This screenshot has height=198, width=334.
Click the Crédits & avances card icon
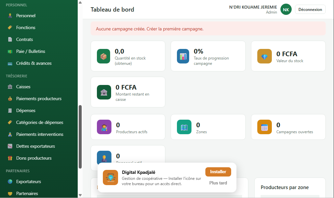[10, 63]
